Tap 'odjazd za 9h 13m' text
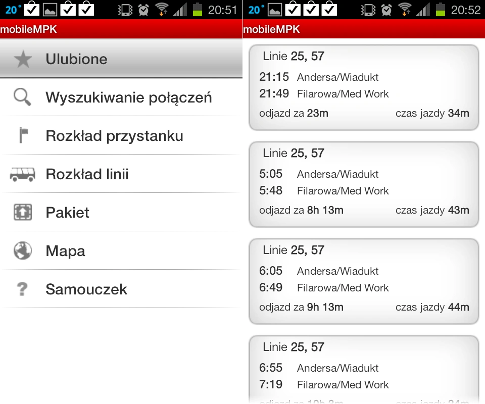485x404 pixels. [x=301, y=307]
